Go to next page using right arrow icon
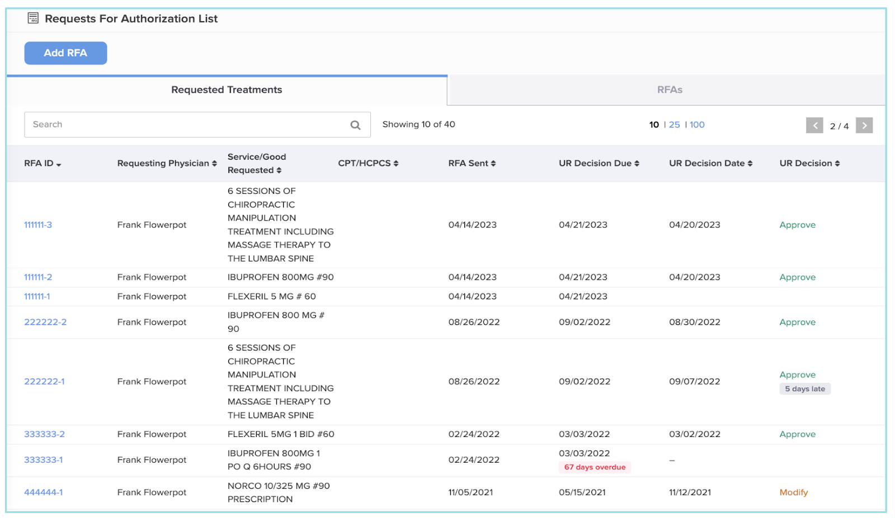The width and height of the screenshot is (895, 518). 864,125
